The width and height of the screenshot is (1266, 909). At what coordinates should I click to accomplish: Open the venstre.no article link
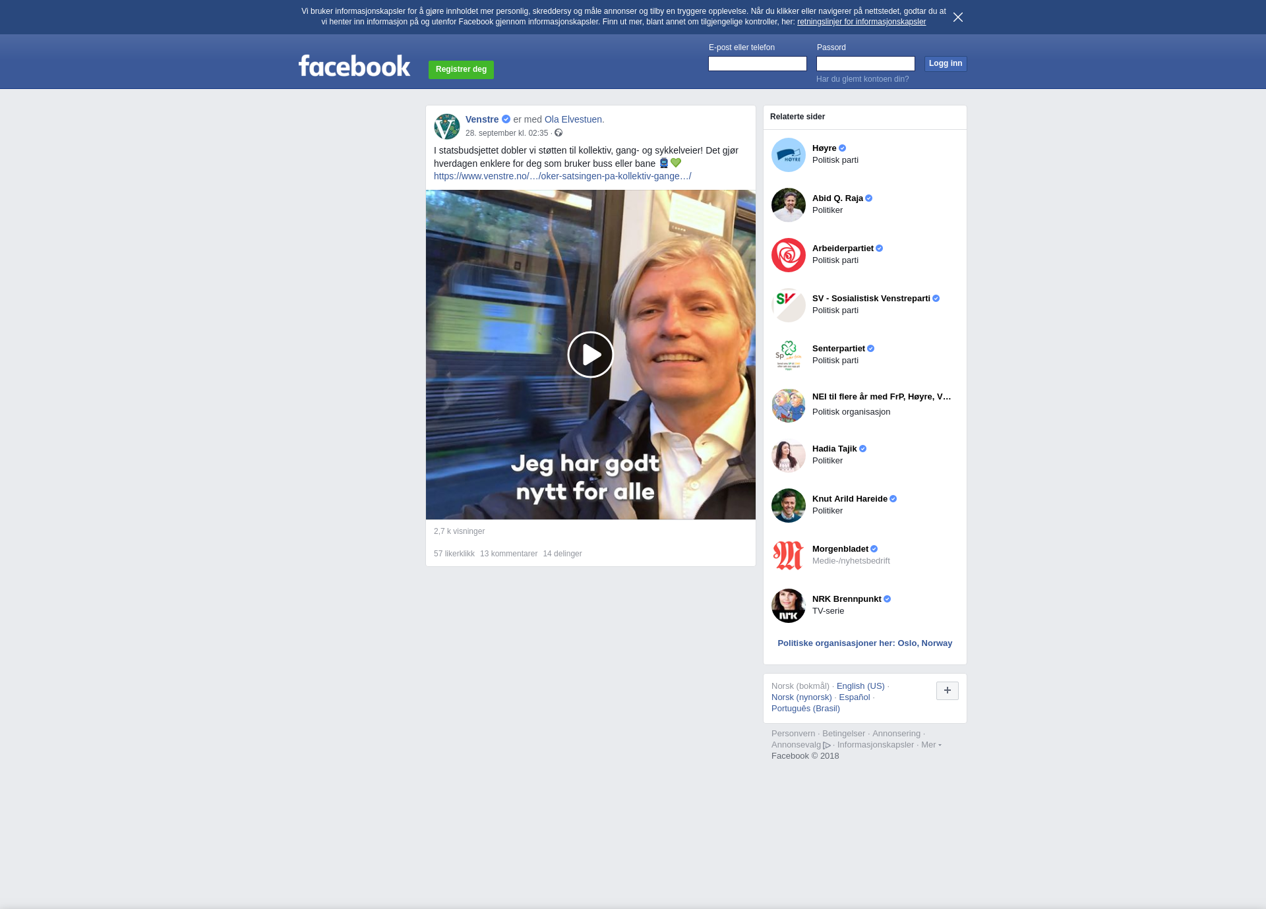[x=562, y=176]
